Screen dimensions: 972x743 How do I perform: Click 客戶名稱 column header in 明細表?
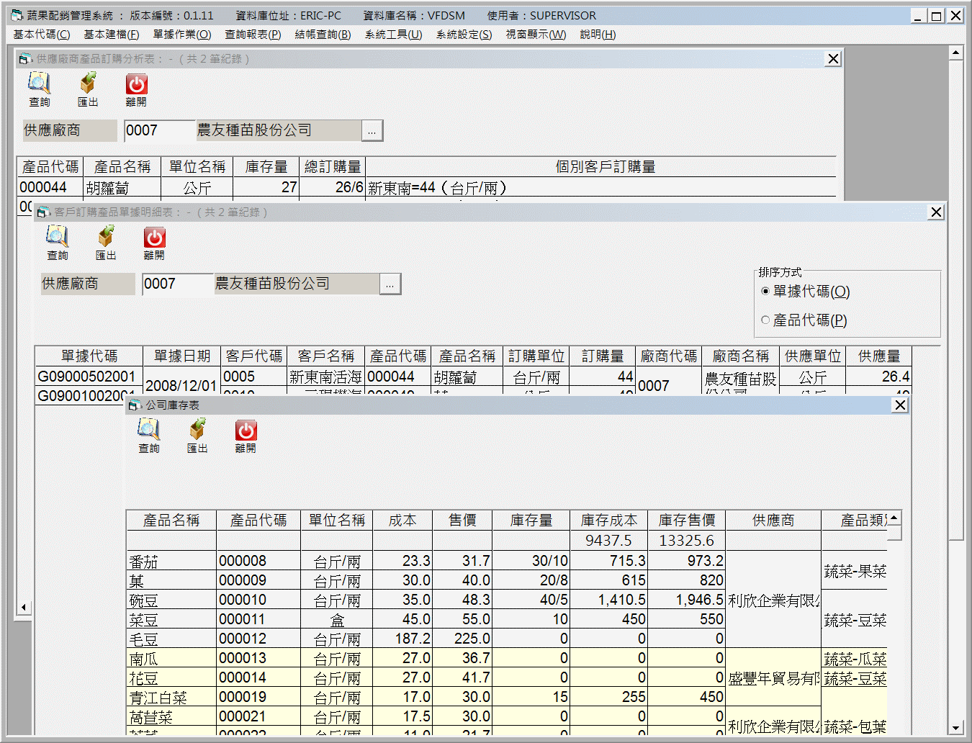(326, 356)
